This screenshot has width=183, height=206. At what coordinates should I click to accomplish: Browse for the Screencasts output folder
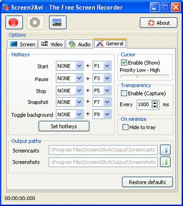click(x=165, y=150)
